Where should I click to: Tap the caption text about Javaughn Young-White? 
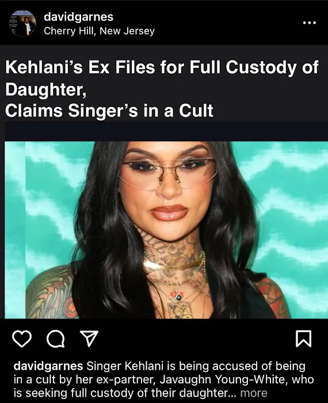click(163, 379)
